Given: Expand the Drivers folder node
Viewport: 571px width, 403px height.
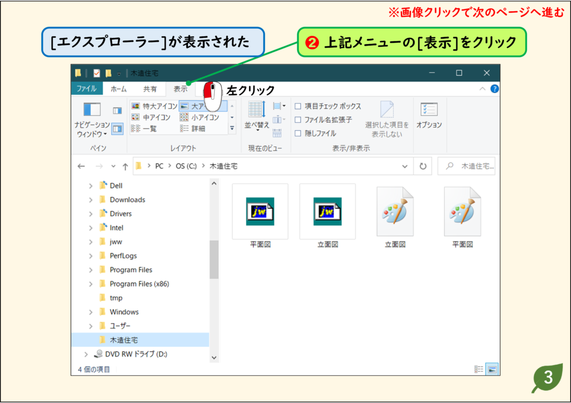Looking at the screenshot, I should click(x=91, y=214).
